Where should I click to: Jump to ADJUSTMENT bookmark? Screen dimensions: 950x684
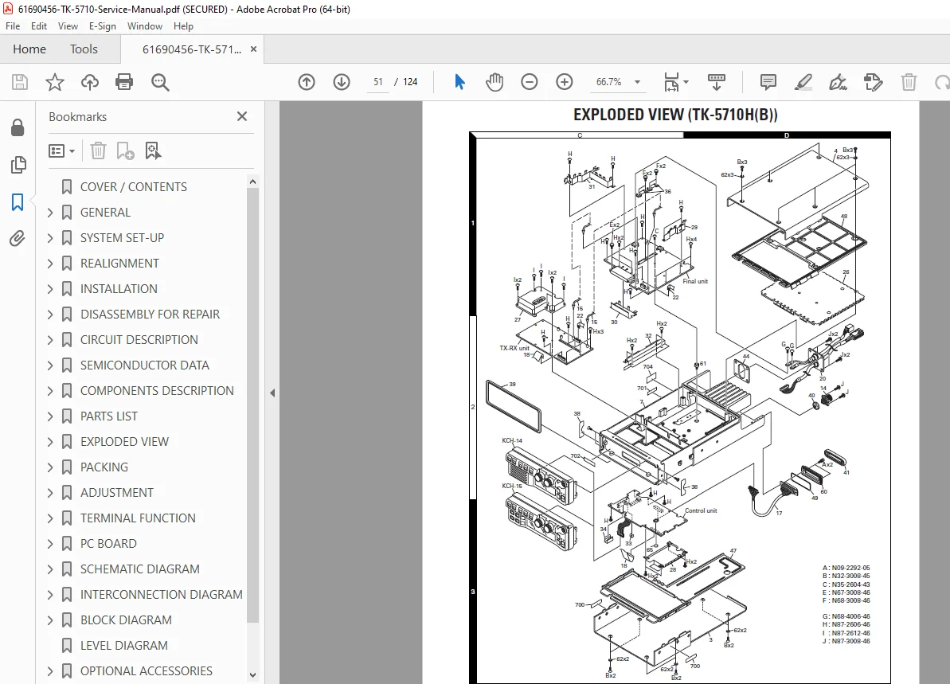pyautogui.click(x=117, y=493)
